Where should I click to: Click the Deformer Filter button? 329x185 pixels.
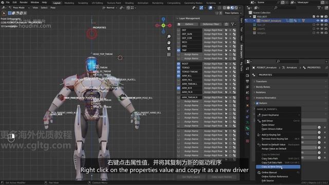(211, 24)
